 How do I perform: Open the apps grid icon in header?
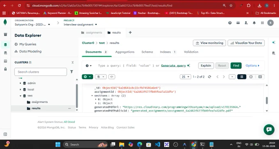[262, 23]
